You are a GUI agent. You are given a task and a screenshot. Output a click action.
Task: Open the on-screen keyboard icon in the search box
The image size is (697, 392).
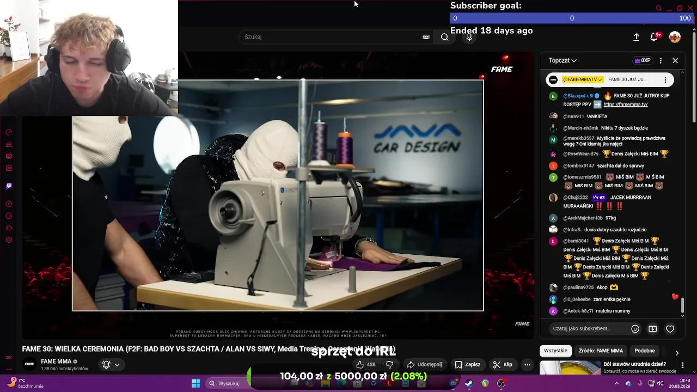[426, 37]
